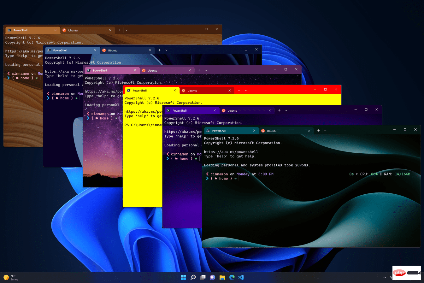This screenshot has width=424, height=283.
Task: Switch to the Ubuntu tab in the galaxy purple window
Action: [x=167, y=70]
